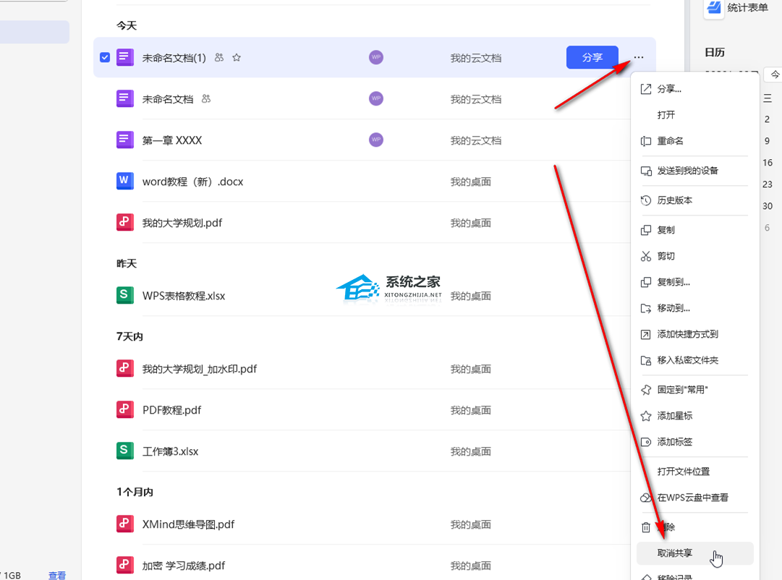Click the WP avatar on the 第一章 XXXX row
The width and height of the screenshot is (782, 580).
pos(375,140)
